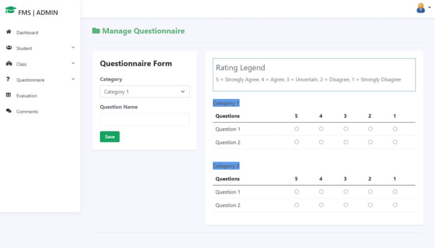Viewport: 435px width, 248px height.
Task: Open Evaluation via its table icon
Action: coord(9,96)
